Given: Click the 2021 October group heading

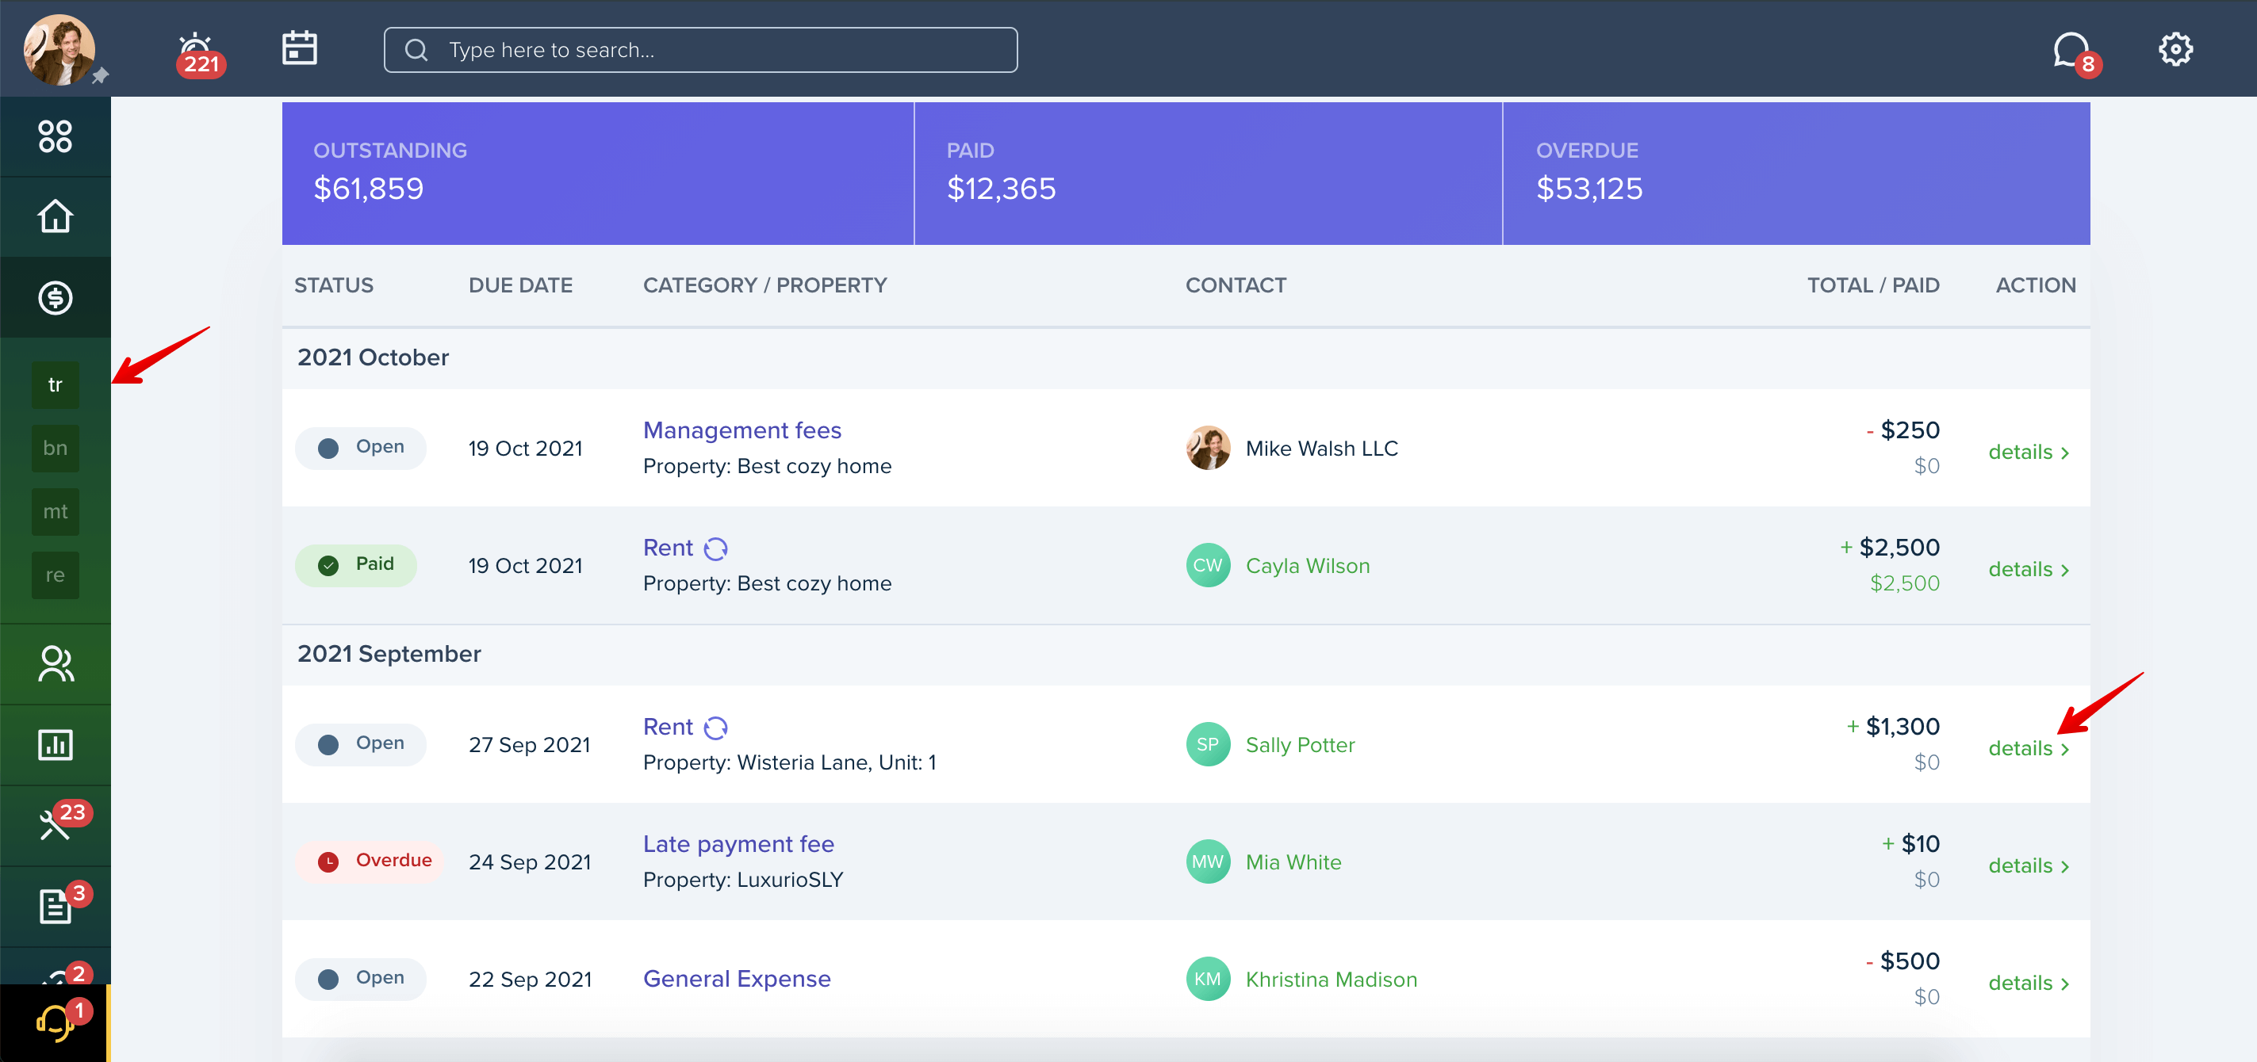Looking at the screenshot, I should 374,357.
